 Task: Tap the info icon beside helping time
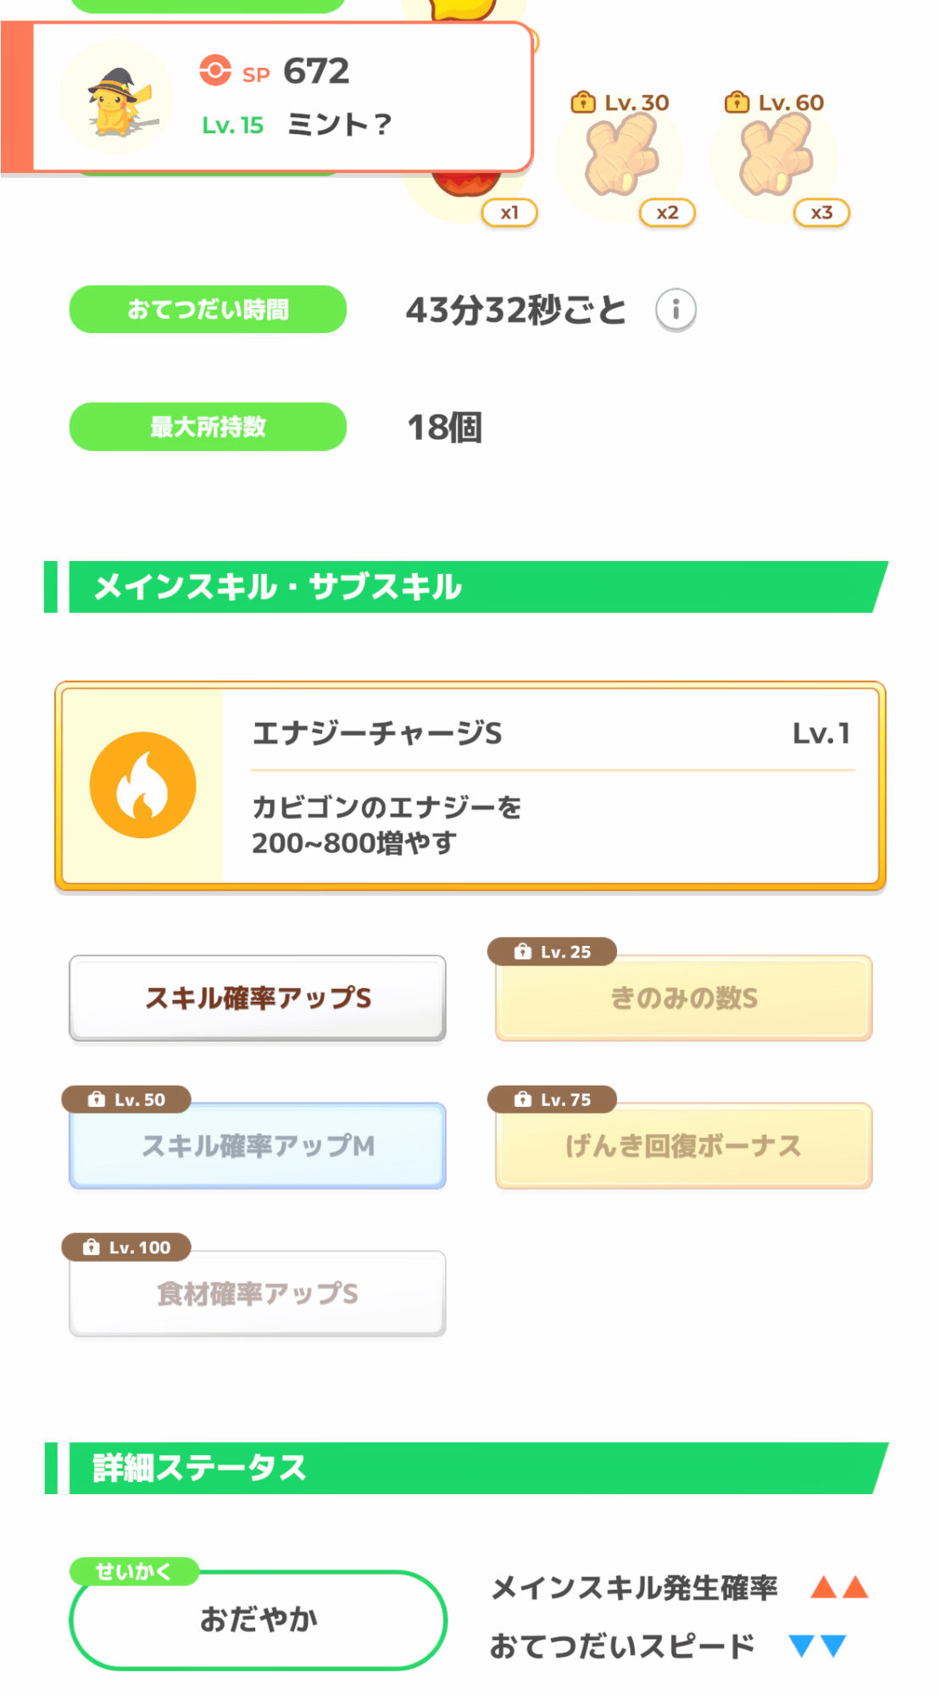tap(676, 310)
